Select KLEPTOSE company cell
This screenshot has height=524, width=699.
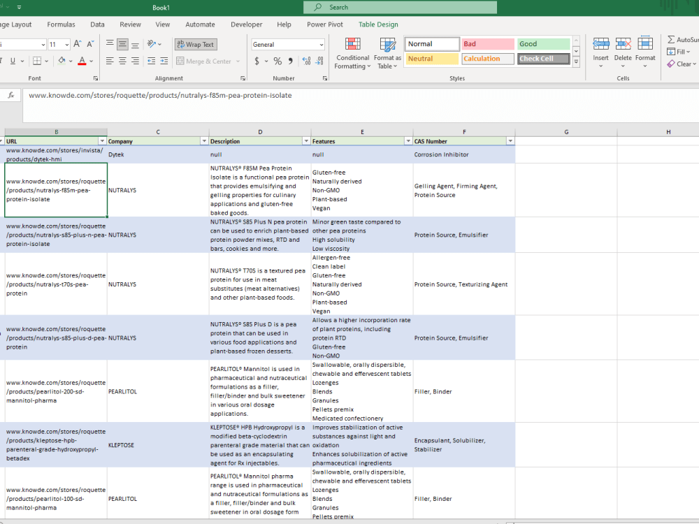(158, 444)
